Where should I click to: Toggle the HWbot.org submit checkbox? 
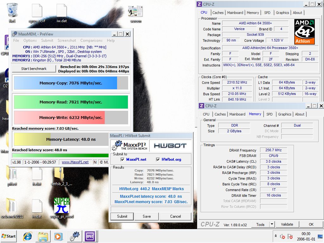click(158, 159)
